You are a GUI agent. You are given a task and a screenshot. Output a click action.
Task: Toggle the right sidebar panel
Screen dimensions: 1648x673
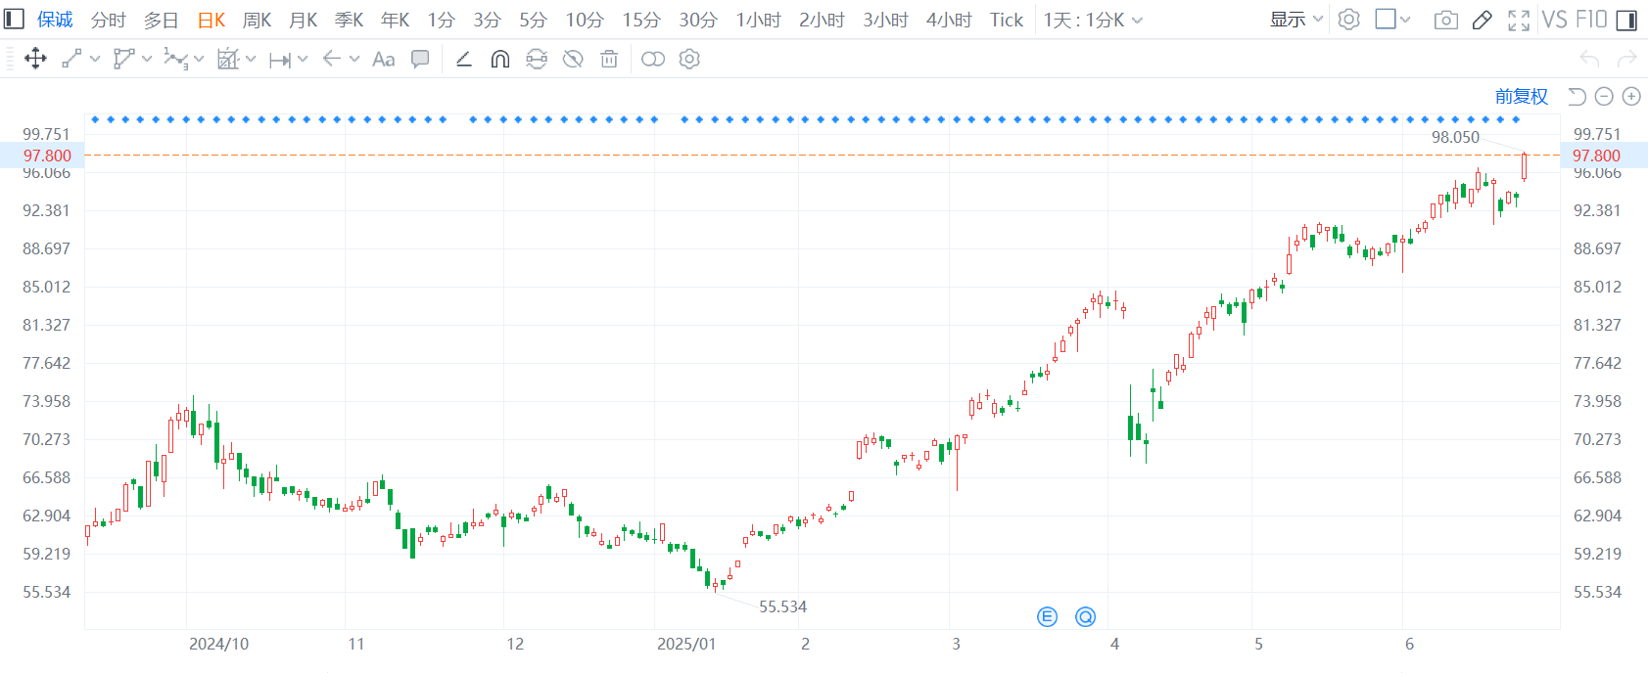[1626, 20]
